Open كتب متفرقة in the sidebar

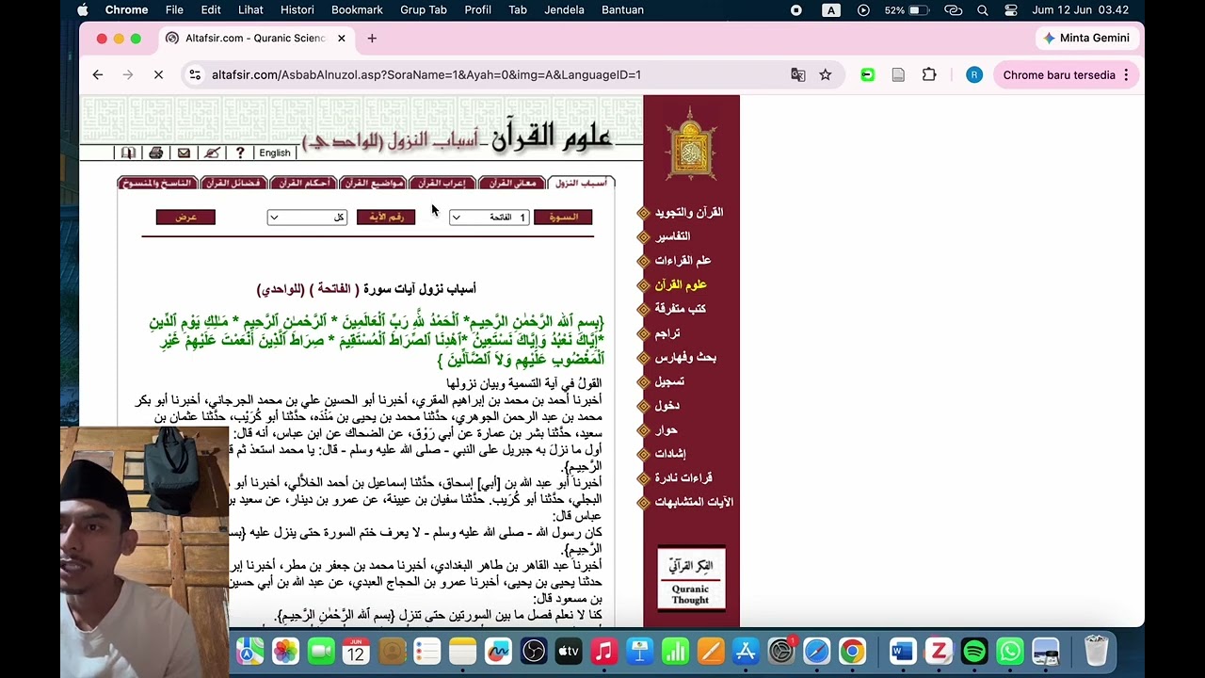point(680,309)
